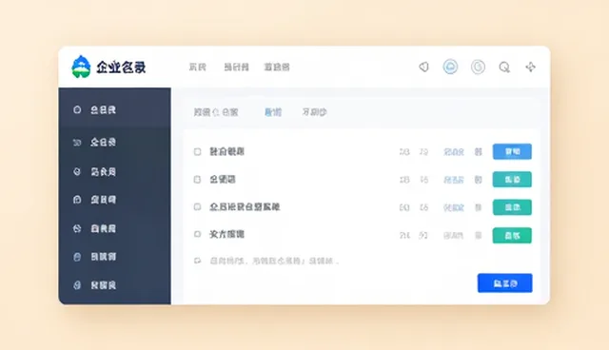609x350 pixels.
Task: Click the small icon before the first row's button
Action: coord(478,152)
